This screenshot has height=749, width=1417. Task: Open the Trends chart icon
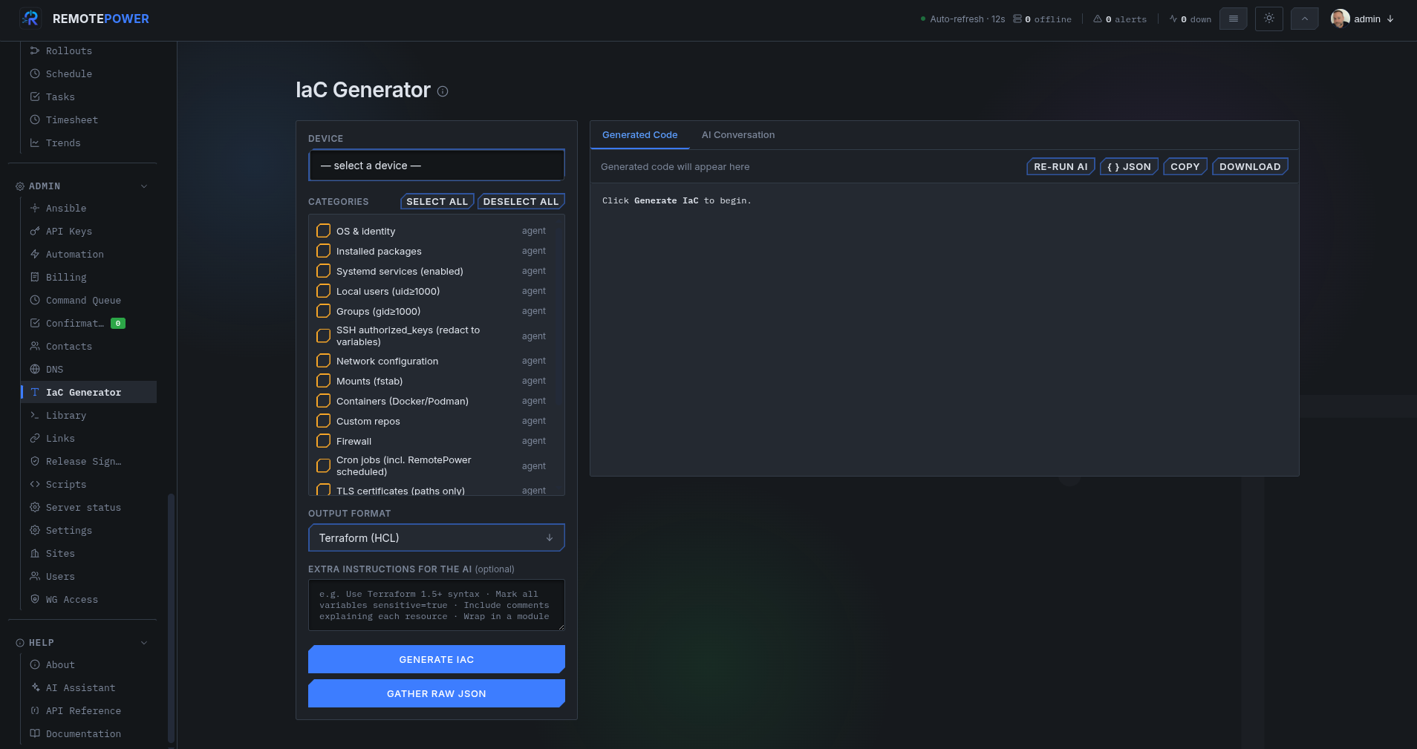35,143
